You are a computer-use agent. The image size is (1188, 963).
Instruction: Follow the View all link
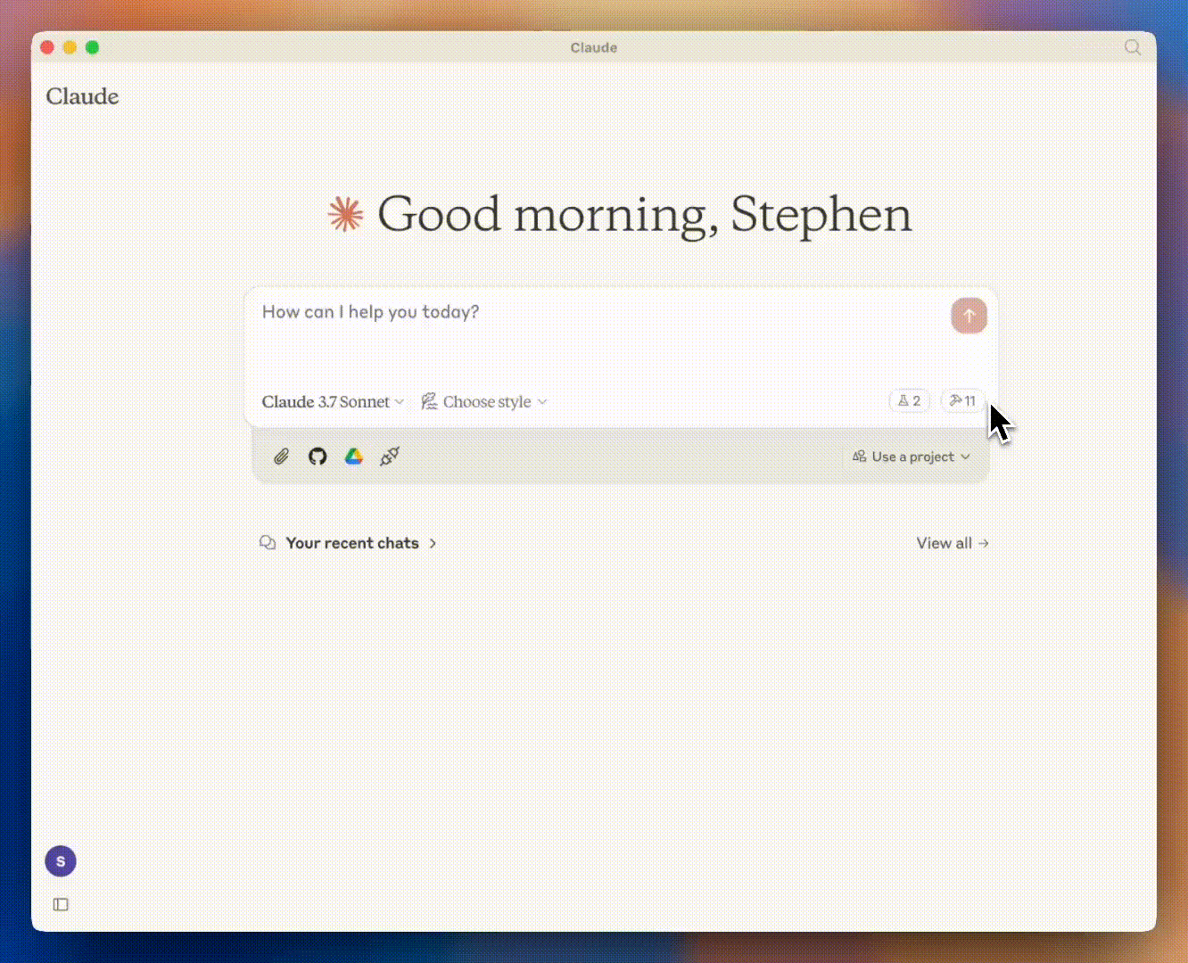coord(953,543)
